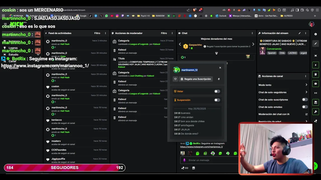Viewport: 321px width, 180px height.
Task: Click the wrench icon in right sidebar
Action: (x=316, y=111)
